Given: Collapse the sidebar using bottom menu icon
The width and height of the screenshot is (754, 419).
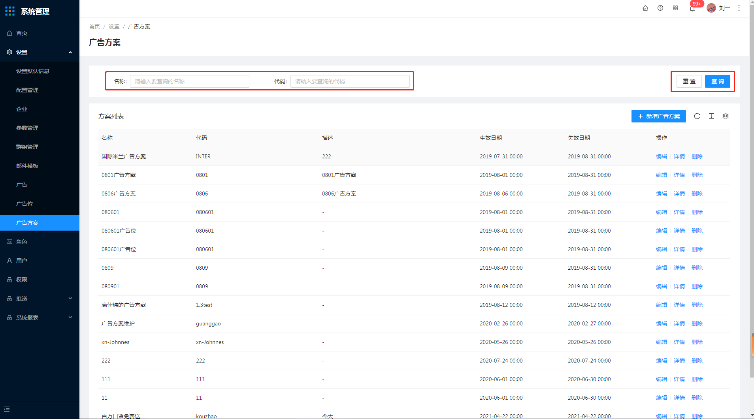Looking at the screenshot, I should tap(7, 409).
